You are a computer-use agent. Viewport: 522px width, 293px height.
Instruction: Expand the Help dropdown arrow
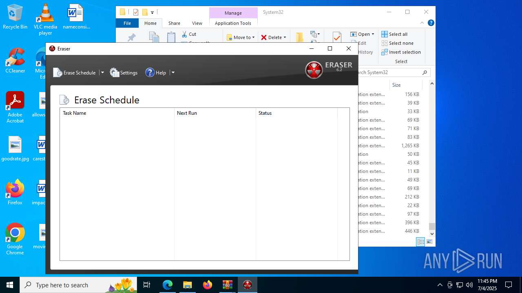pos(173,72)
